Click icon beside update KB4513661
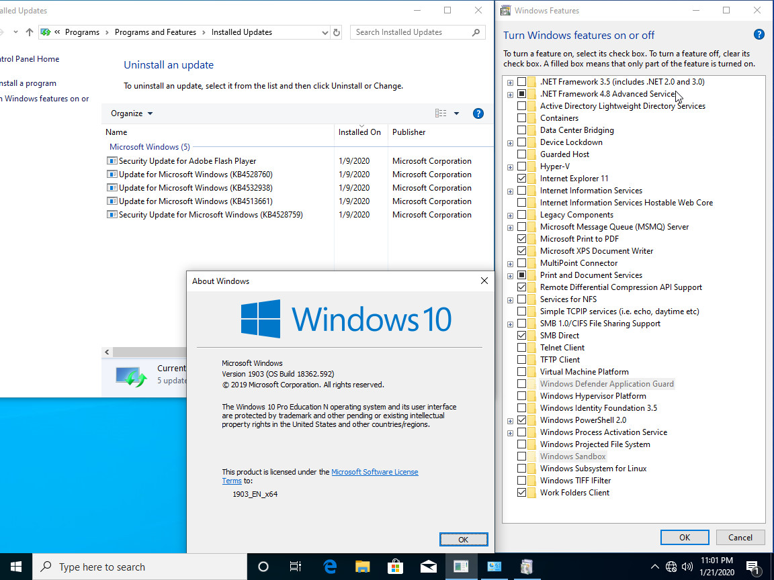 coord(112,201)
